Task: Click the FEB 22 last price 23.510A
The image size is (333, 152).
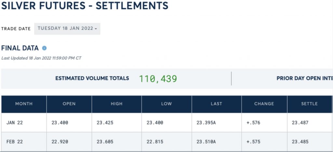Action: tap(206, 142)
